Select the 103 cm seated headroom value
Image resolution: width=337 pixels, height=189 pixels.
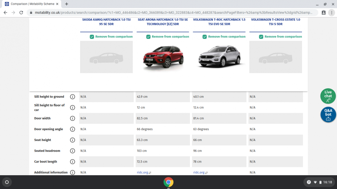tap(142, 151)
